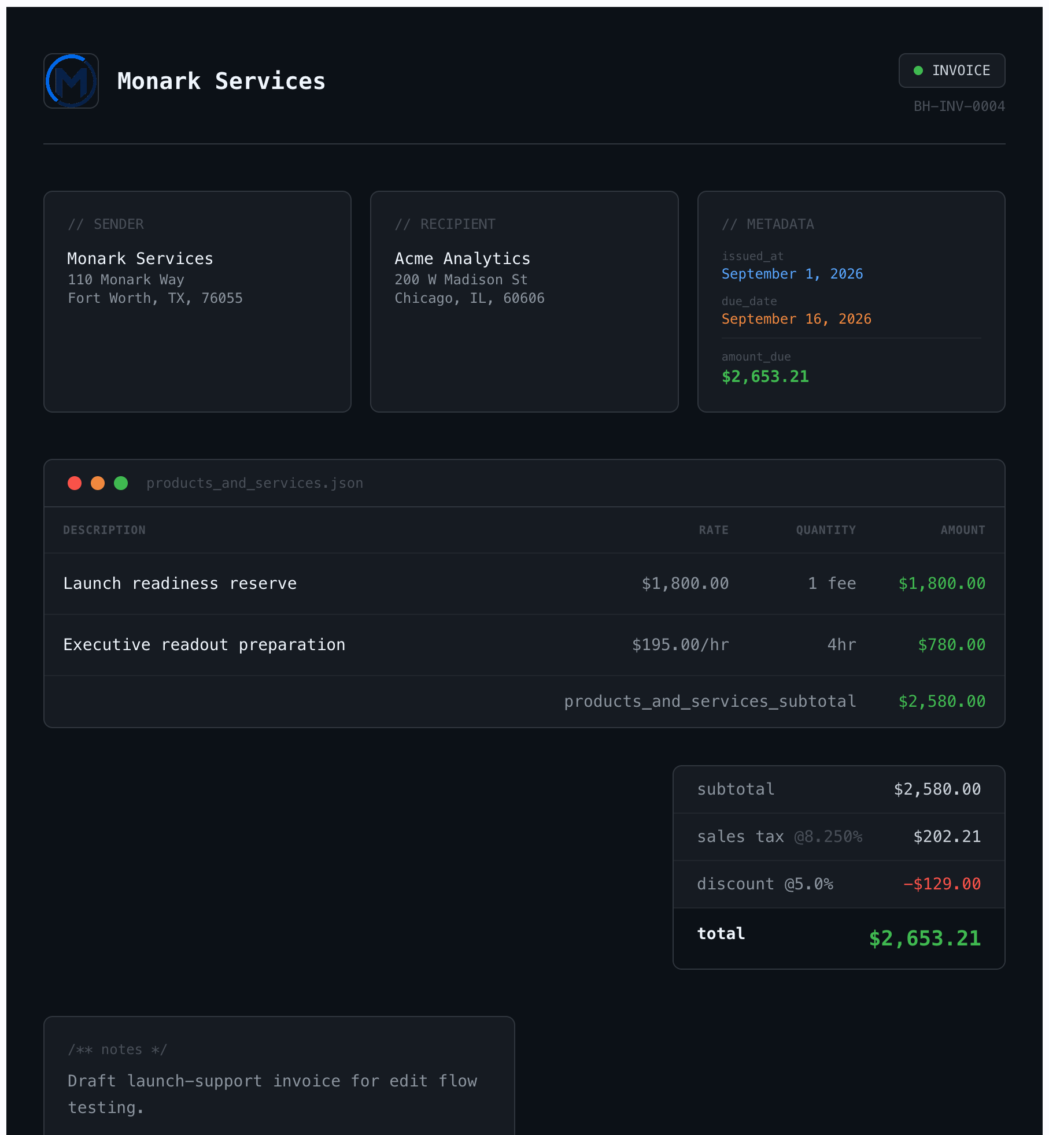
Task: Click the Launch readiness reserve row description
Action: [180, 584]
